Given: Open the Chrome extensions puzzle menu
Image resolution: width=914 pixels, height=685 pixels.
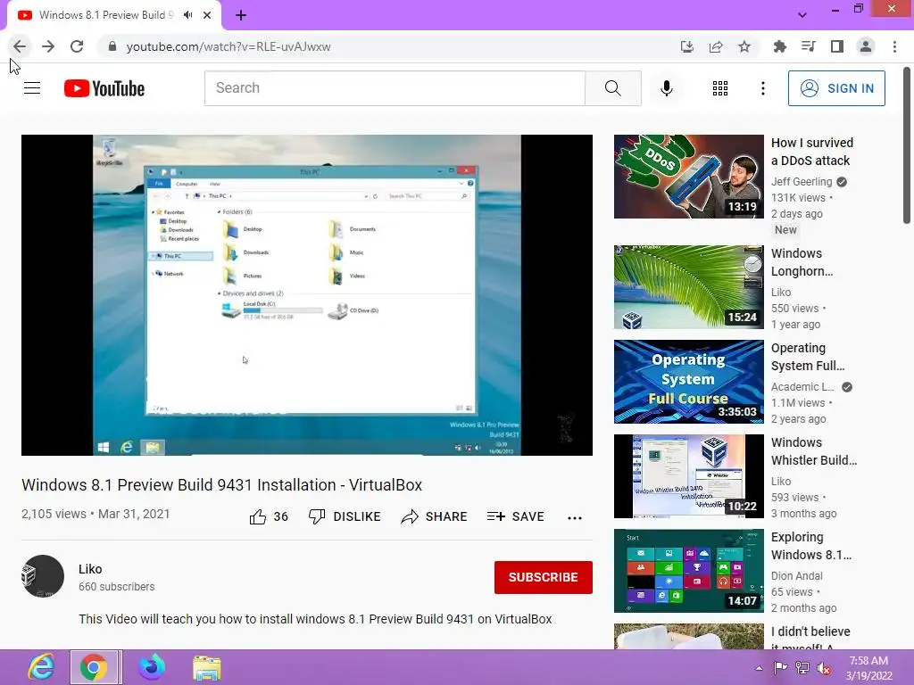Looking at the screenshot, I should [779, 46].
